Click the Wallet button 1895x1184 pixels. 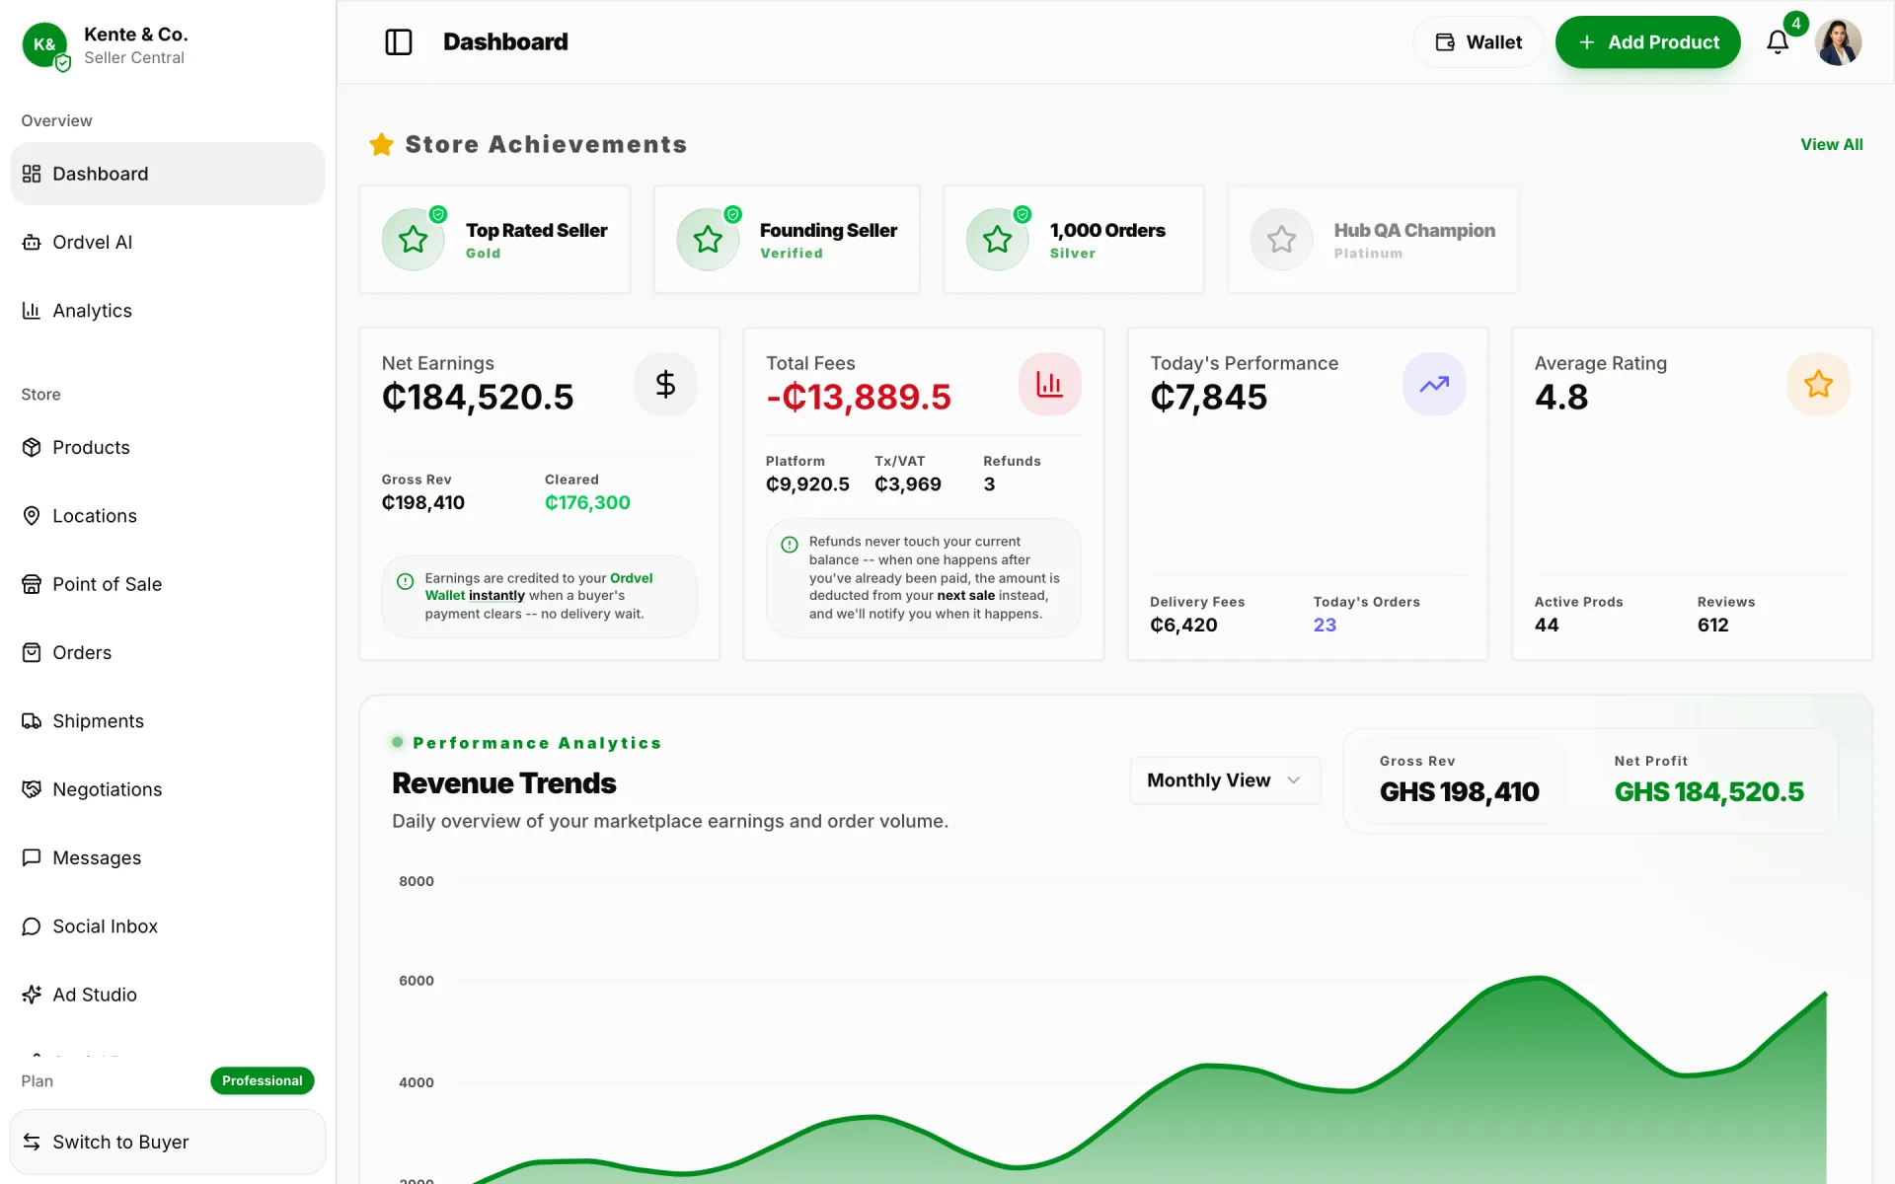point(1478,42)
